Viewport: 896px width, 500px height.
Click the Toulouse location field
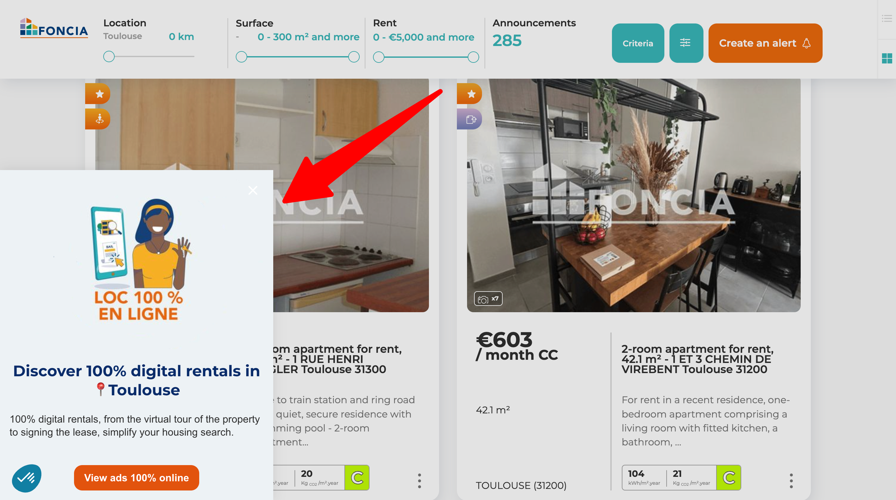(122, 36)
